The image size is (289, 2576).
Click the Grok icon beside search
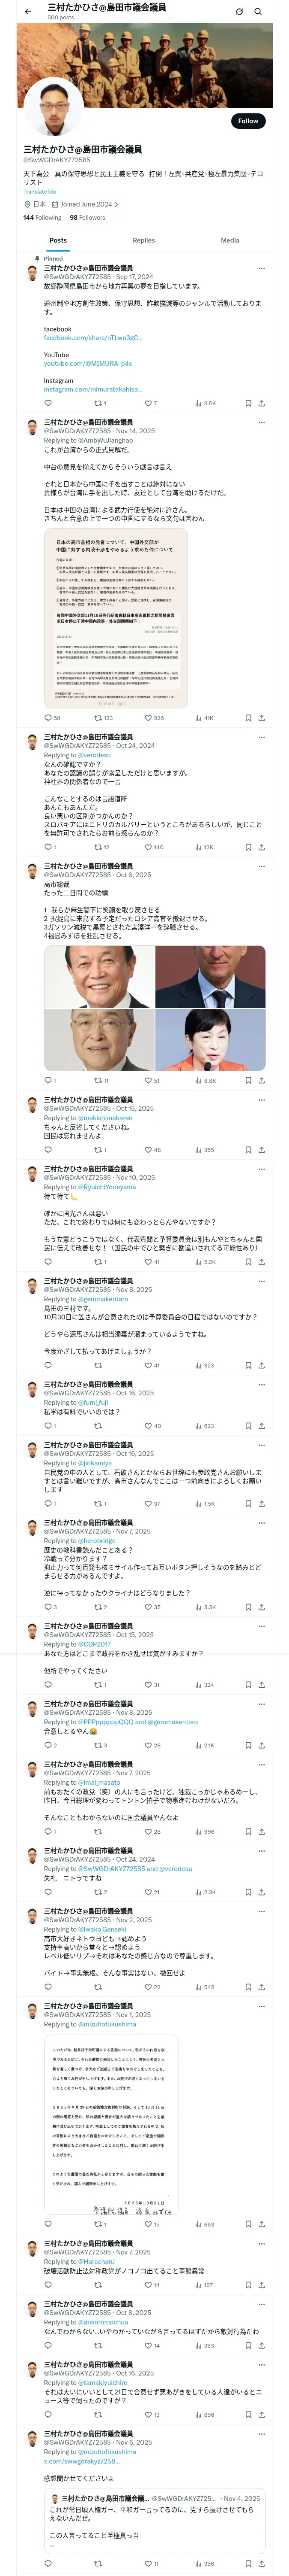pos(239,12)
